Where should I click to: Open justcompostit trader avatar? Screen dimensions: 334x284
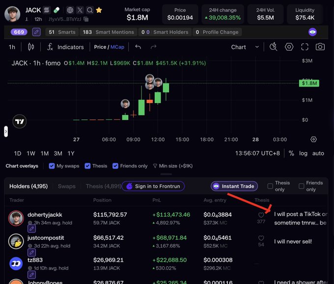(x=16, y=242)
